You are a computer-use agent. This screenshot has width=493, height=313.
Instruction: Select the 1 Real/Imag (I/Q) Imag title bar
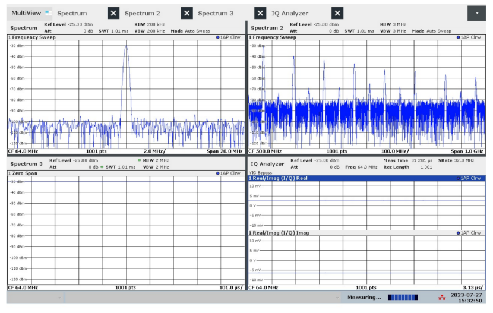(366, 233)
